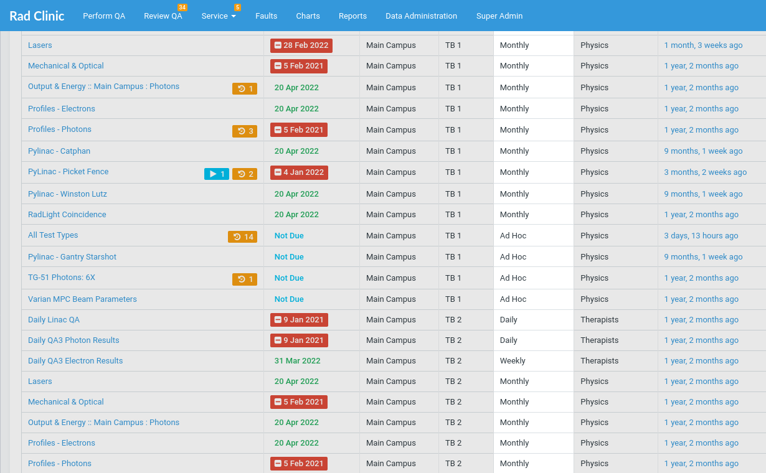Open the Charts page
The height and width of the screenshot is (473, 766).
point(308,16)
